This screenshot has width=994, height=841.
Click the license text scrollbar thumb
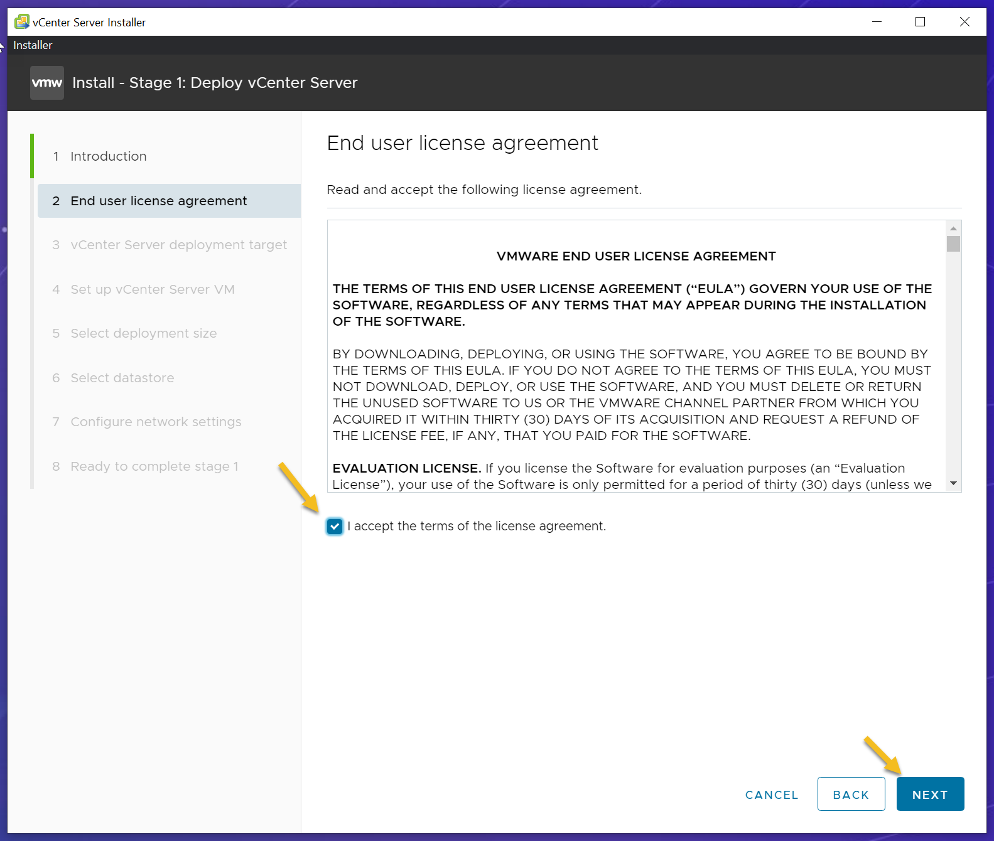(x=953, y=244)
